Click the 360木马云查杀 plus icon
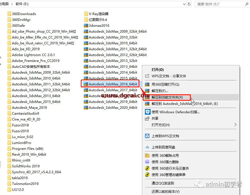This screenshot has width=250, height=195. click(x=147, y=168)
